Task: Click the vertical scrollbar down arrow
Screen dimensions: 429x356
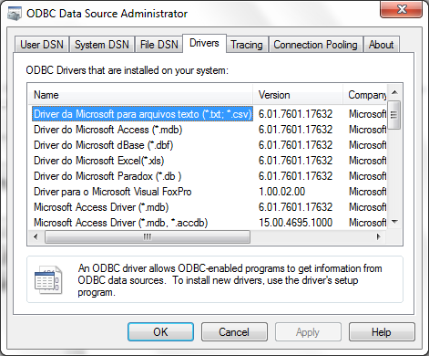Action: [x=394, y=222]
